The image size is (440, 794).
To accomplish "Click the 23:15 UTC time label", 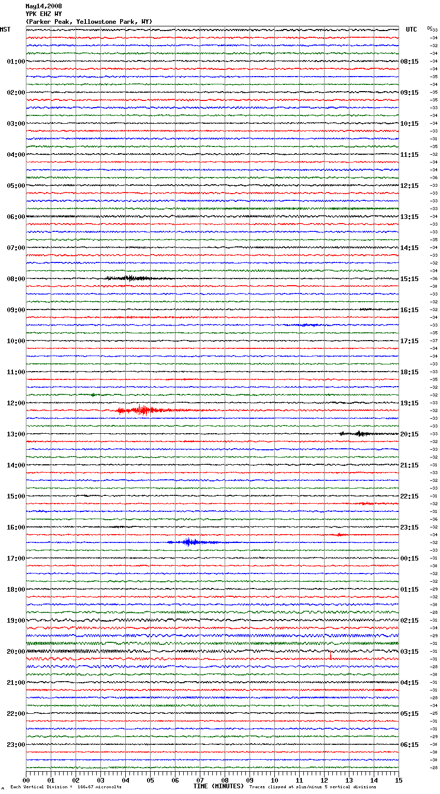I will click(x=409, y=527).
